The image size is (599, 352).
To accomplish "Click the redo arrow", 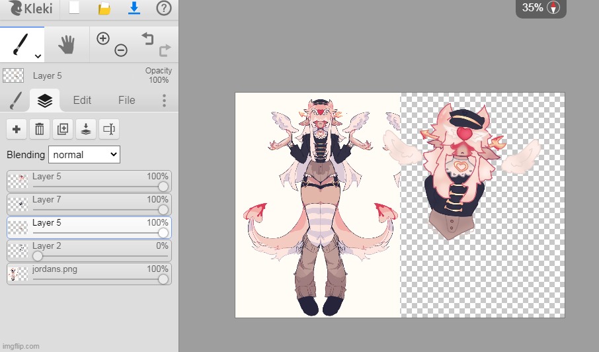I will pyautogui.click(x=165, y=50).
